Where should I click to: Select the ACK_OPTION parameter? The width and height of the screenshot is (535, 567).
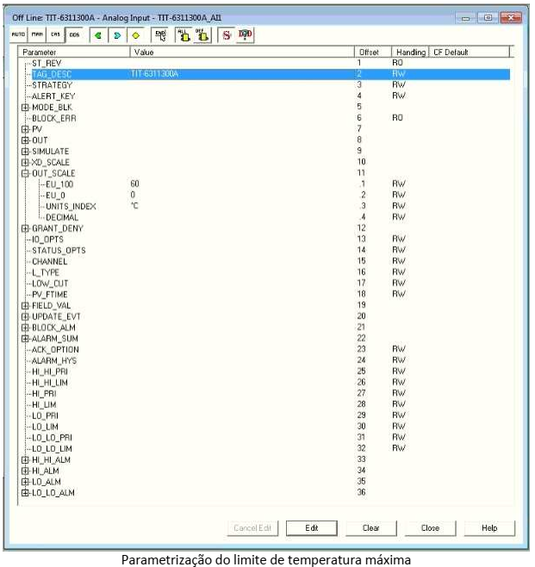point(55,349)
